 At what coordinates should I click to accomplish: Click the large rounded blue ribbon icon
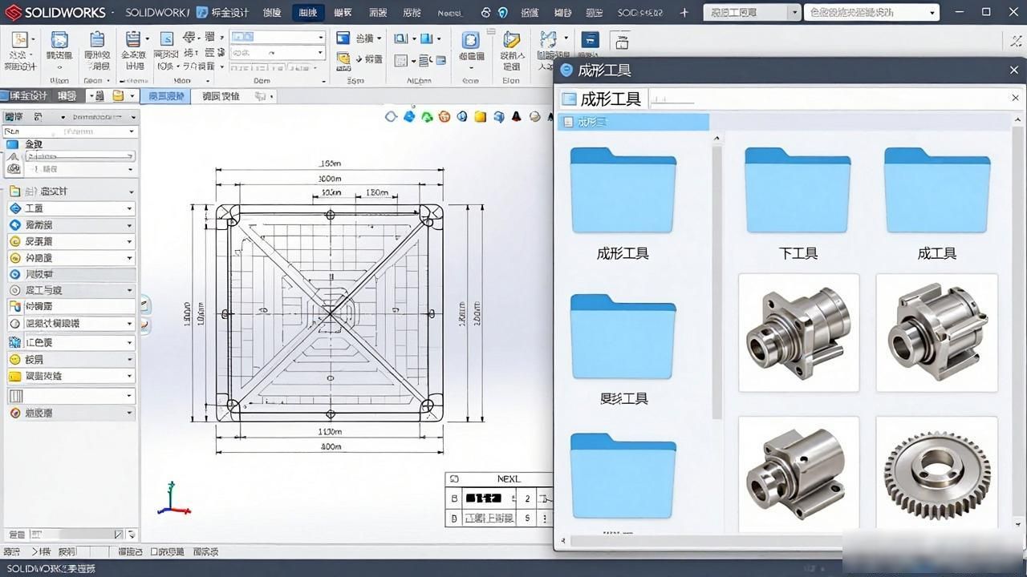pyautogui.click(x=471, y=41)
